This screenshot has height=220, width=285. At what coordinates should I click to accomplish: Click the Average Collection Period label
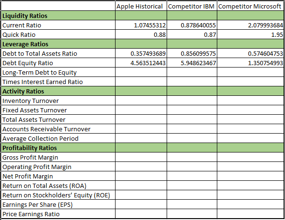click(x=40, y=139)
